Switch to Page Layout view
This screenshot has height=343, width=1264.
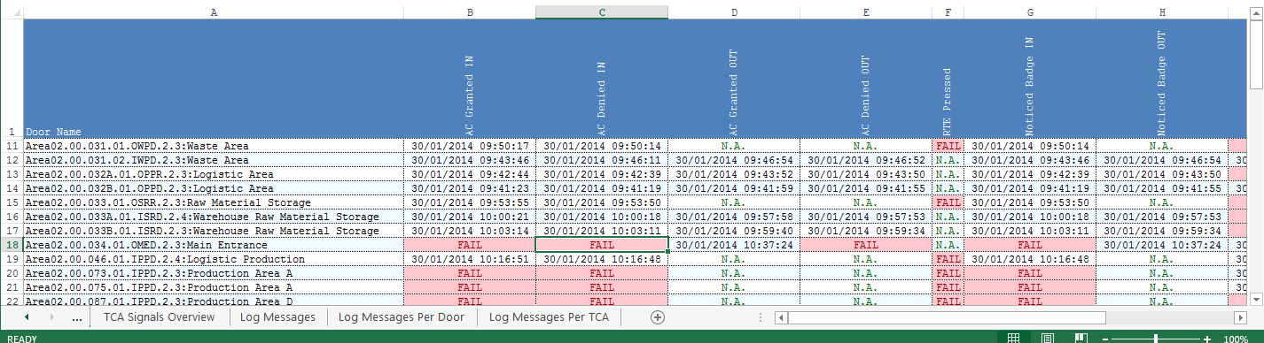[x=1047, y=338]
